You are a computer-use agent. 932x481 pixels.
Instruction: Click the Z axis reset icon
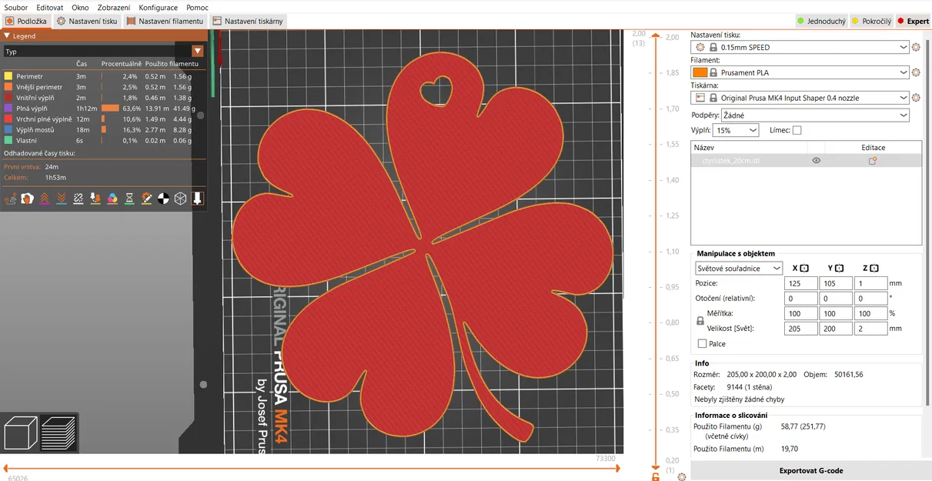click(874, 268)
